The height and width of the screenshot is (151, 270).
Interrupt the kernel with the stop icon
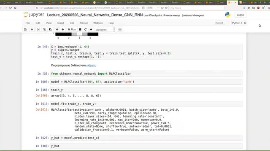[x=80, y=29]
